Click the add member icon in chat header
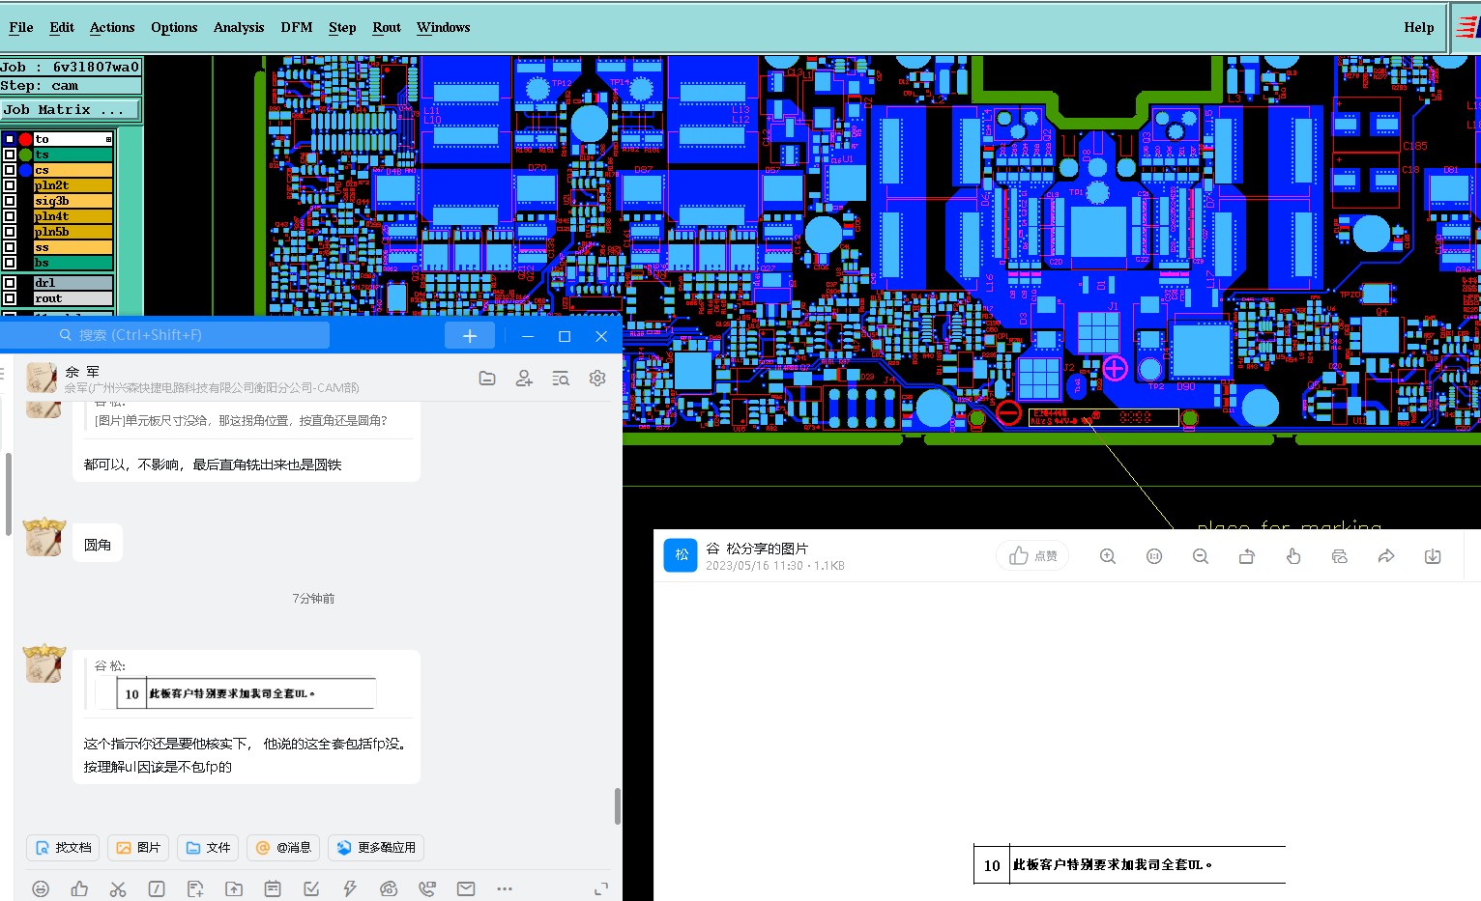 (x=524, y=379)
